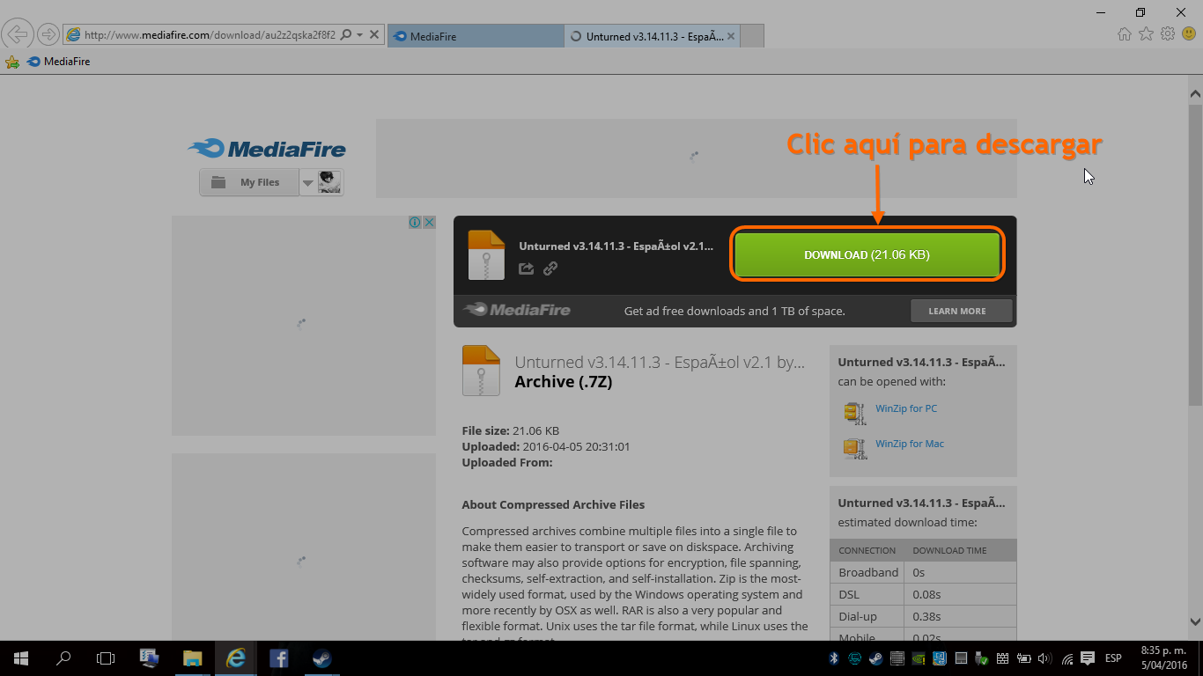Click the Dial-up row in the download time table
The height and width of the screenshot is (676, 1203).
coord(923,616)
